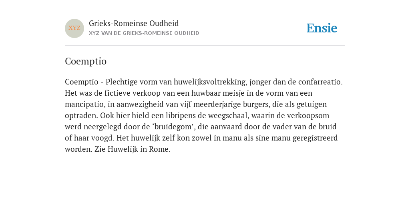This screenshot has height=205, width=410.
Task: Follow the Huwelijk in Rome reference
Action: coord(139,149)
